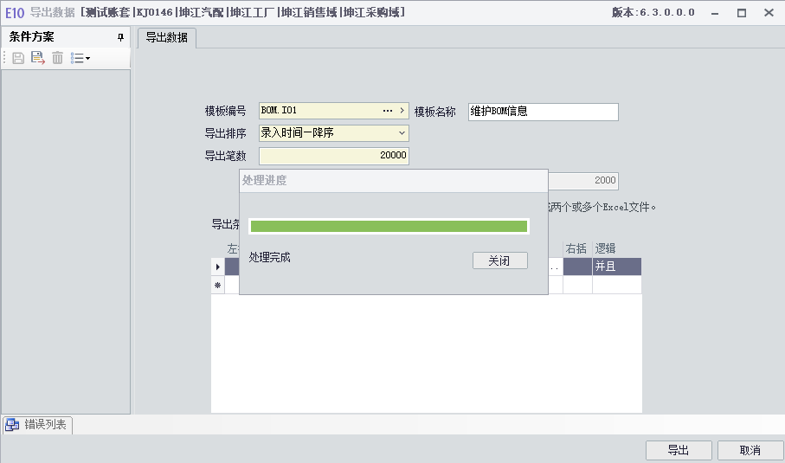The width and height of the screenshot is (785, 463).
Task: Click the arrow next to BOM.I01
Action: [x=402, y=111]
